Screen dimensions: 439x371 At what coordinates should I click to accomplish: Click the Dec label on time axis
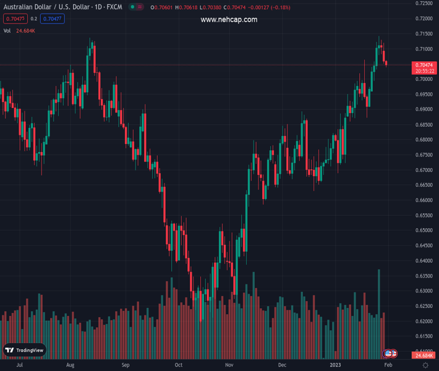click(x=282, y=365)
